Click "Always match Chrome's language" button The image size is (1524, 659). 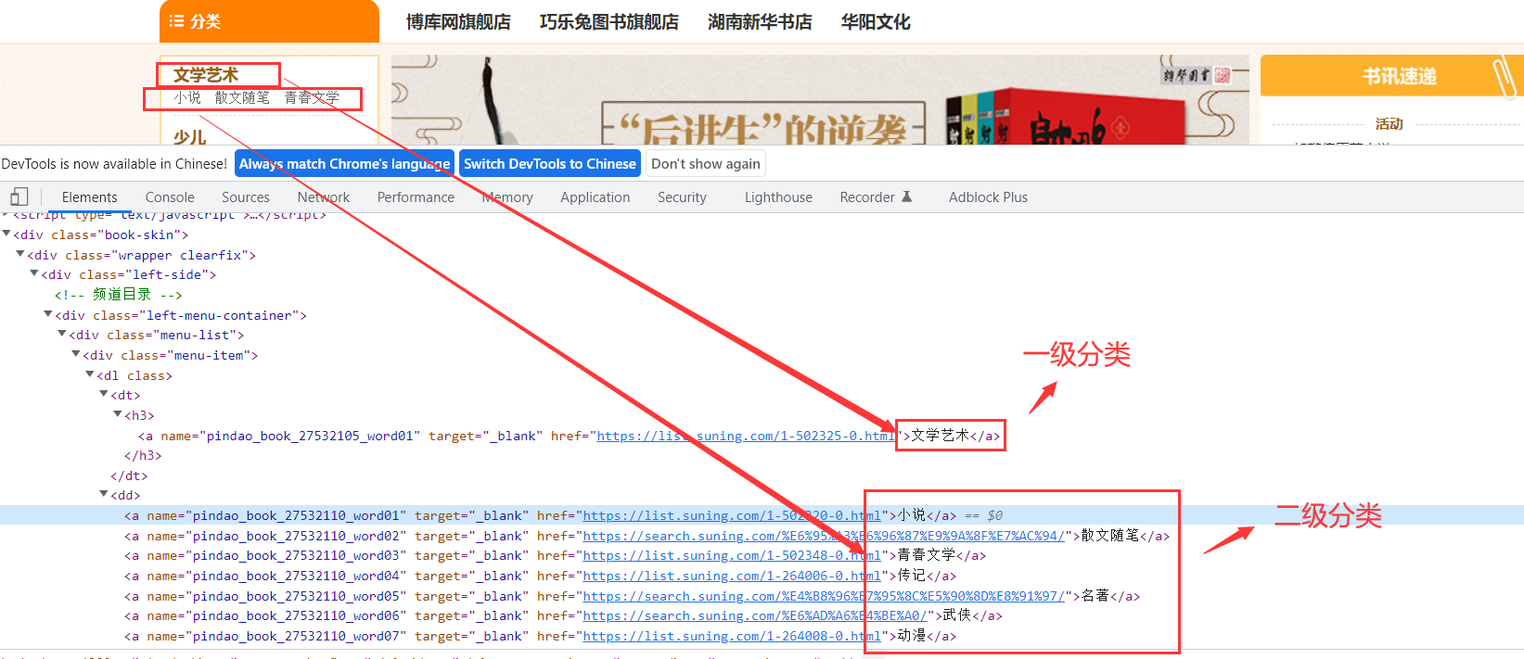[x=344, y=164]
